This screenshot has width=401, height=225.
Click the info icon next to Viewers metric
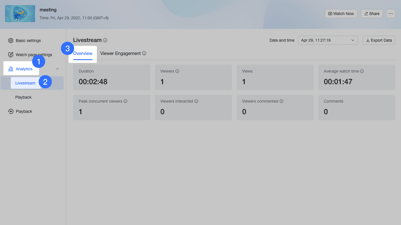click(178, 71)
